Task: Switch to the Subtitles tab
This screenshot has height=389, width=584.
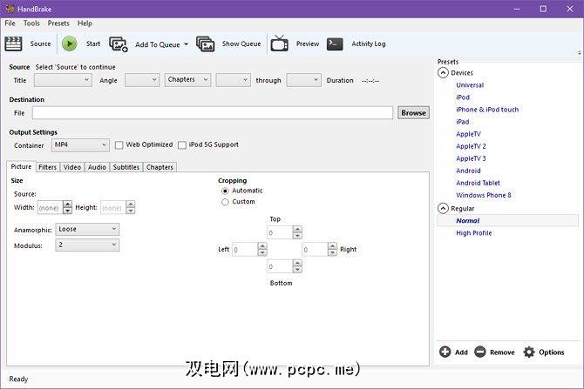Action: (x=126, y=167)
